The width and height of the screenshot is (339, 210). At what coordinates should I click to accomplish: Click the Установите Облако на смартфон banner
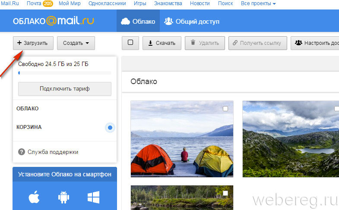click(x=65, y=174)
